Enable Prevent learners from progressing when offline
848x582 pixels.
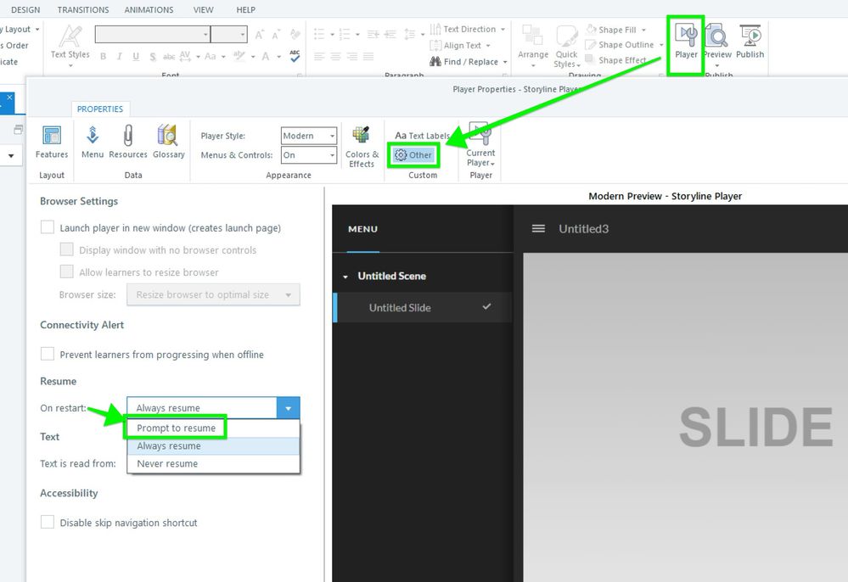[48, 354]
